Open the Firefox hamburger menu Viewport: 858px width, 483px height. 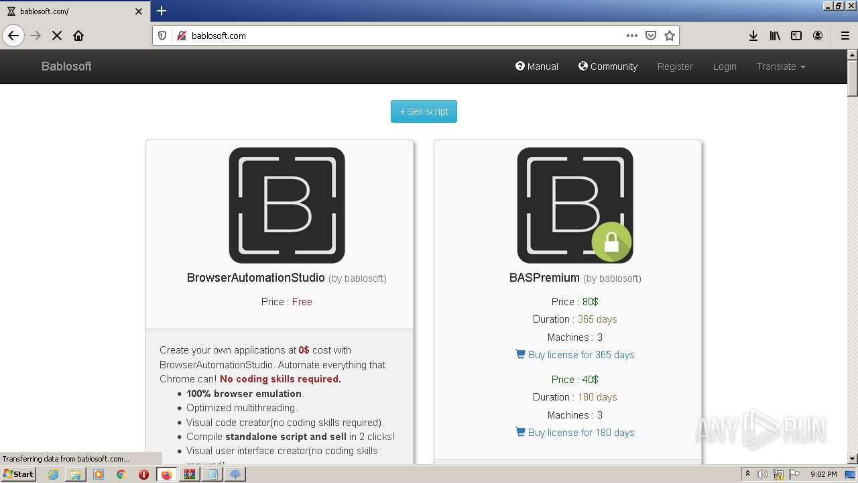click(x=845, y=36)
